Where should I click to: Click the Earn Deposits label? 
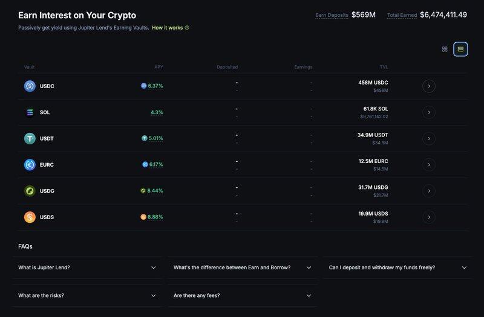pos(332,14)
